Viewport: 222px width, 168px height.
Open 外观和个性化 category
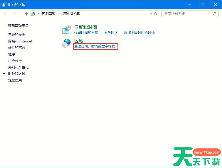[18, 67]
